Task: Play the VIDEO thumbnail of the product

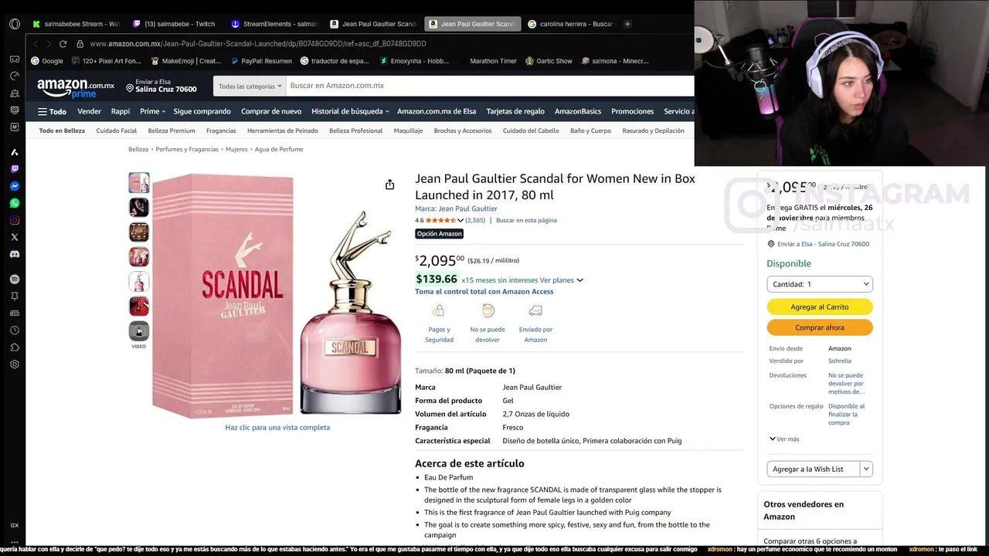Action: point(139,331)
